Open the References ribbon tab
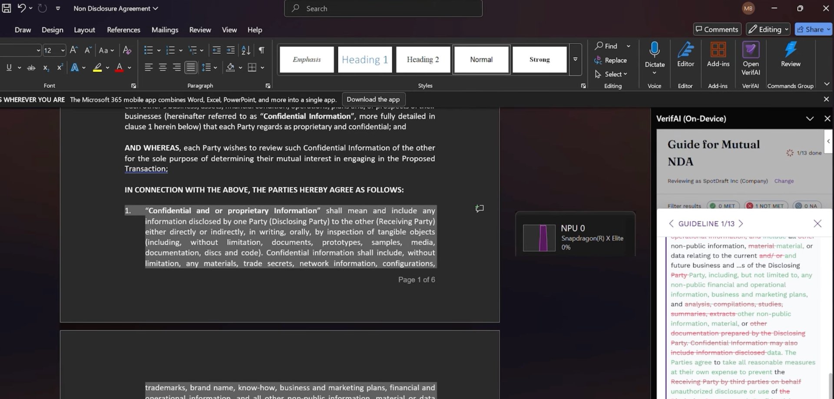834x399 pixels. (123, 30)
